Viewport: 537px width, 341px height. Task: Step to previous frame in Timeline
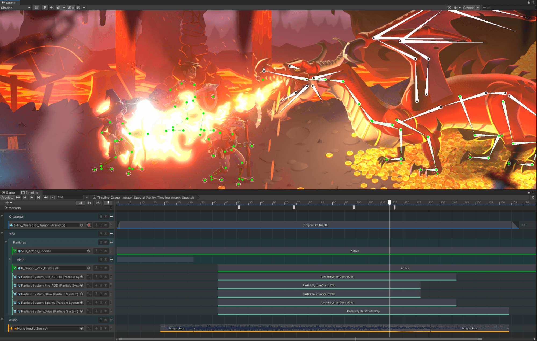click(x=25, y=197)
